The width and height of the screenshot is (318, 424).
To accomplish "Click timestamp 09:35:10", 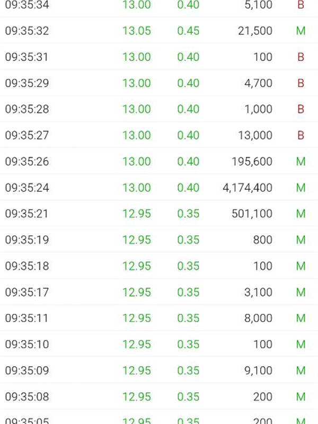I will pos(27,344).
